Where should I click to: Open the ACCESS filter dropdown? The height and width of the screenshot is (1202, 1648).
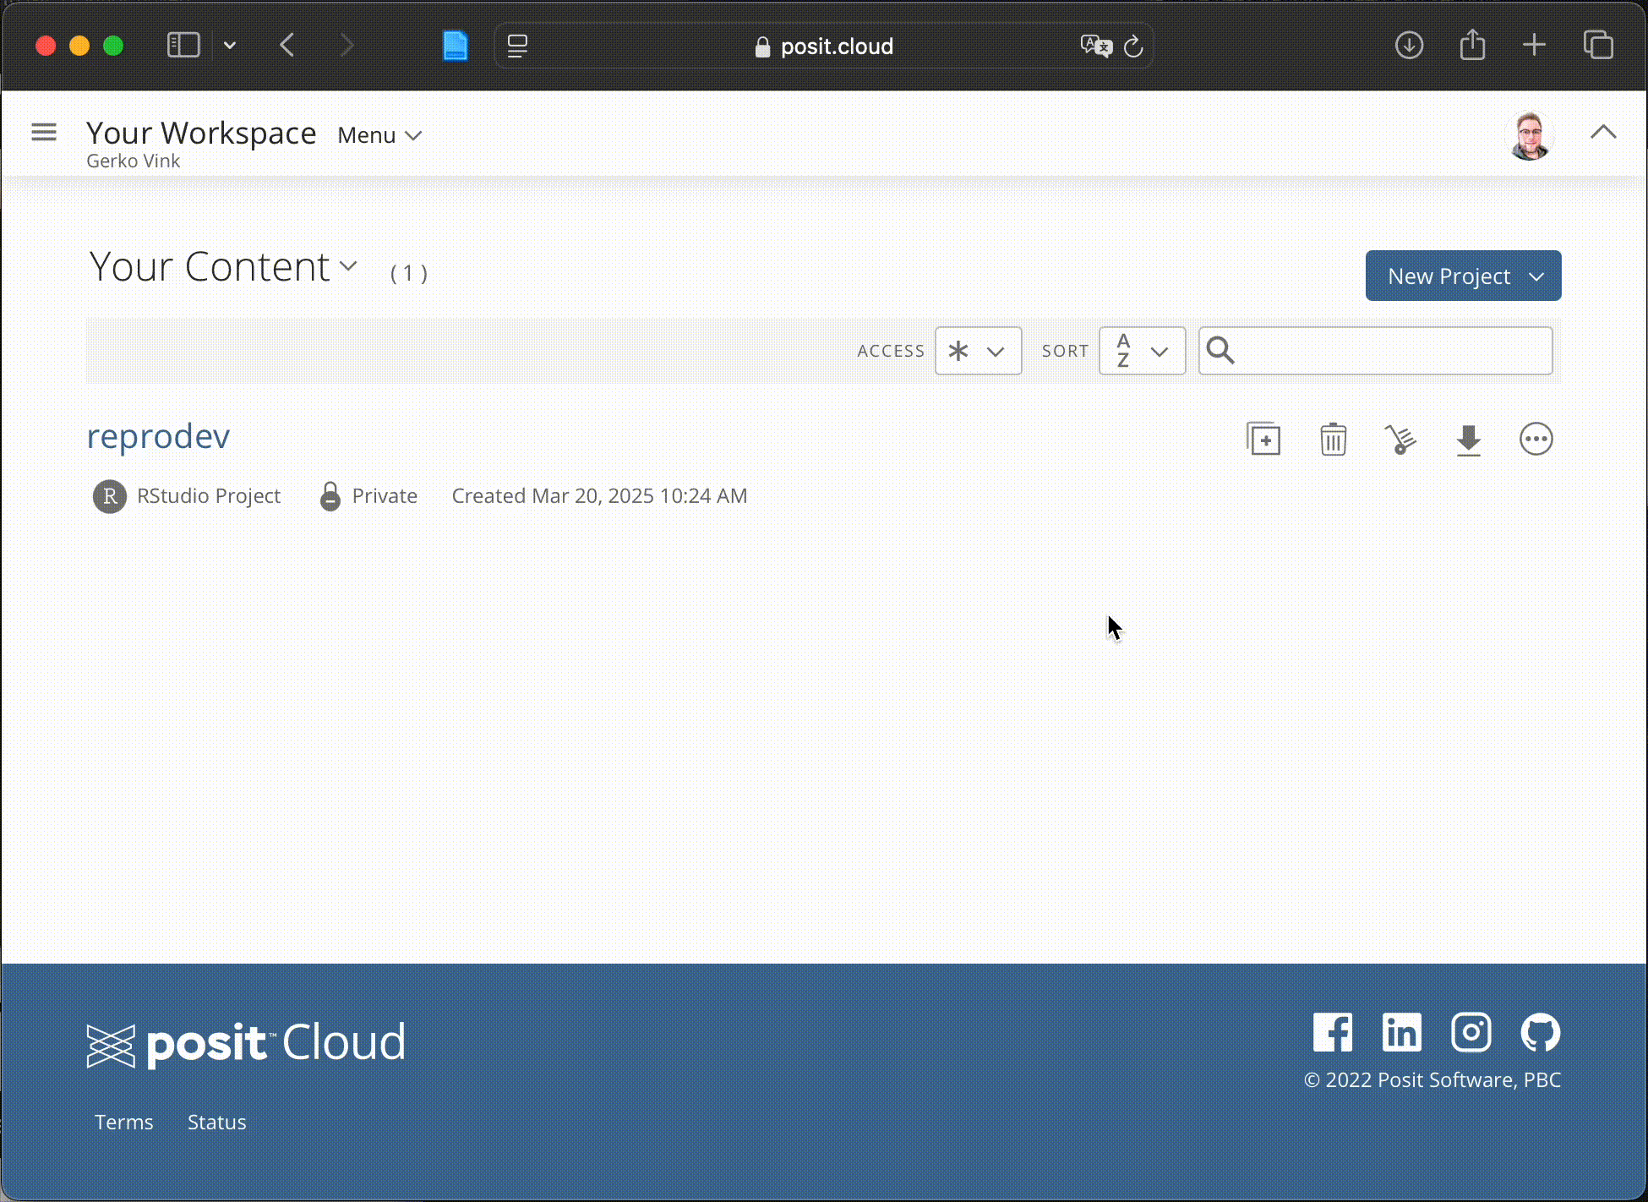coord(978,351)
